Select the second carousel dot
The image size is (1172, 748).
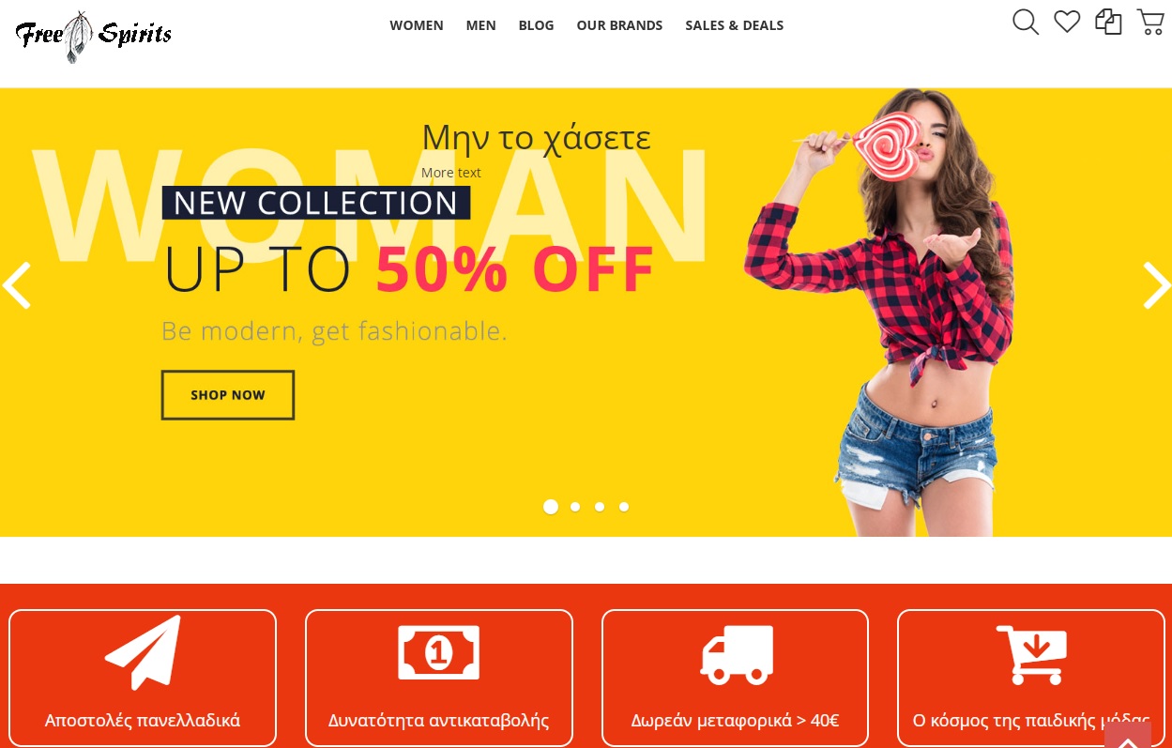575,507
